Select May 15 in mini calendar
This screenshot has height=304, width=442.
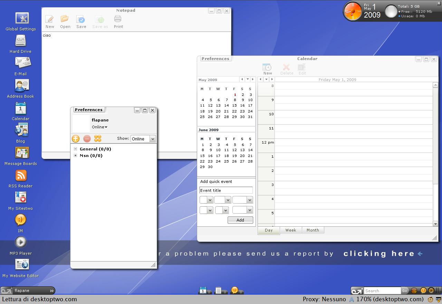point(234,106)
